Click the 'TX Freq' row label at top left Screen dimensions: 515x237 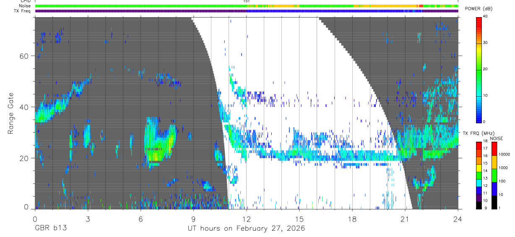pos(23,11)
